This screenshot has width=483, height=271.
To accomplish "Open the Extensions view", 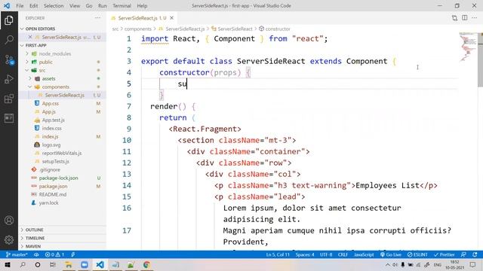I will [9, 99].
